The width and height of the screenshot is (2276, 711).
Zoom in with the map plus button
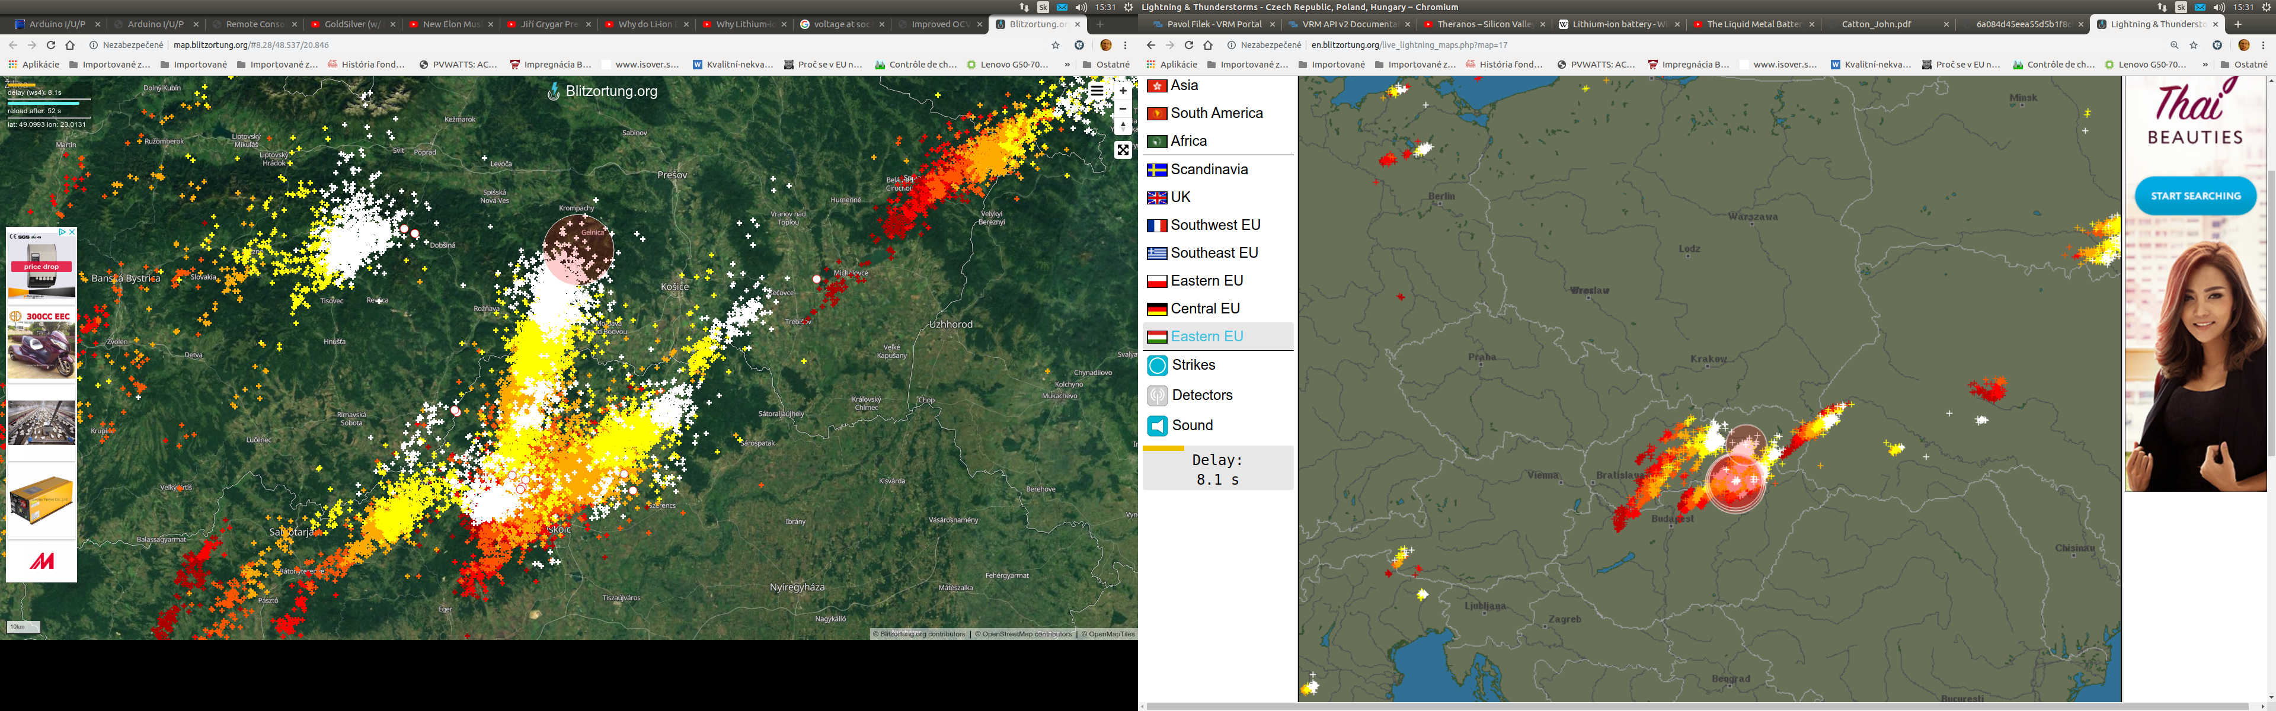coord(1123,91)
